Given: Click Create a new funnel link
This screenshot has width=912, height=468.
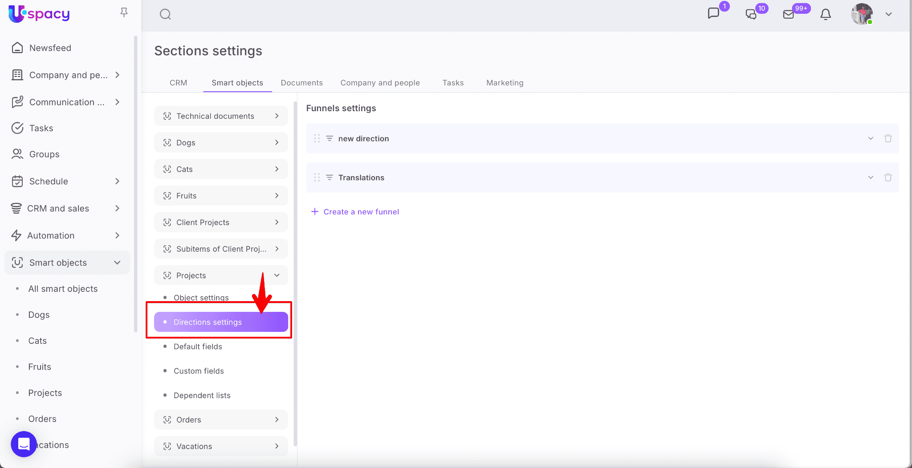Looking at the screenshot, I should tap(361, 212).
